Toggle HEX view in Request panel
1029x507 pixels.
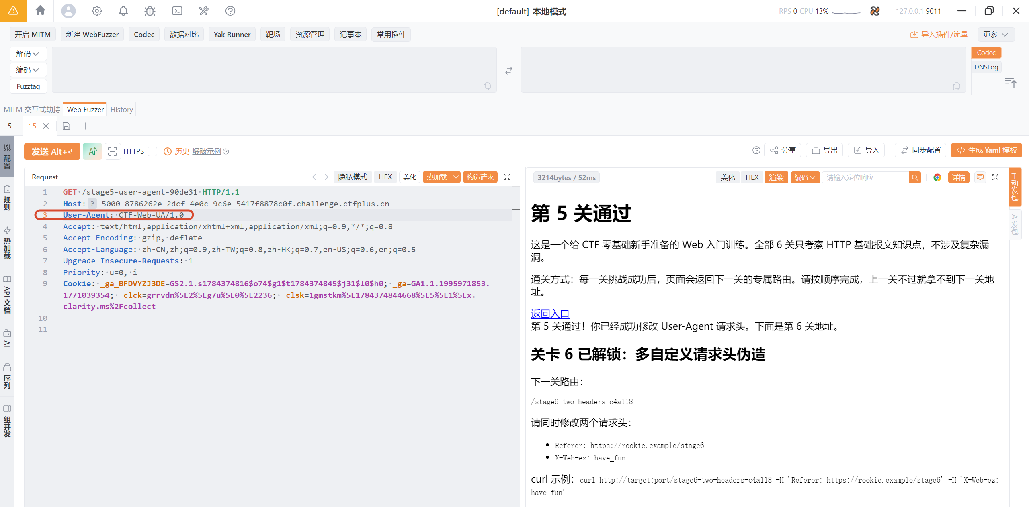point(385,177)
